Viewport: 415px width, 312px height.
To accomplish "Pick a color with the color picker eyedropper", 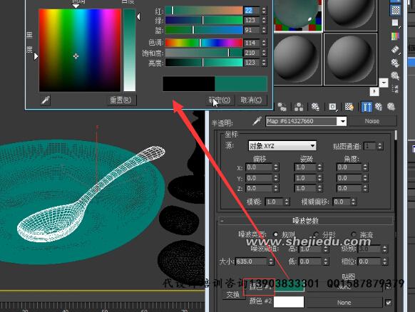I will [x=46, y=100].
